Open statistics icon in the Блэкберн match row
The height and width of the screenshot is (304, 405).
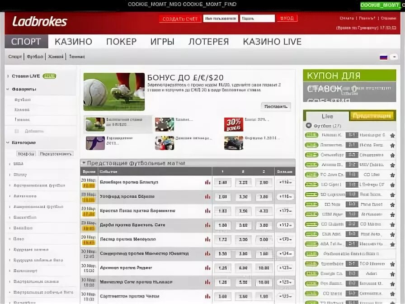coord(207,182)
